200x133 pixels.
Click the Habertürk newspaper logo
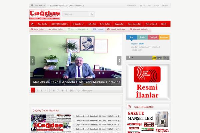(x=149, y=124)
